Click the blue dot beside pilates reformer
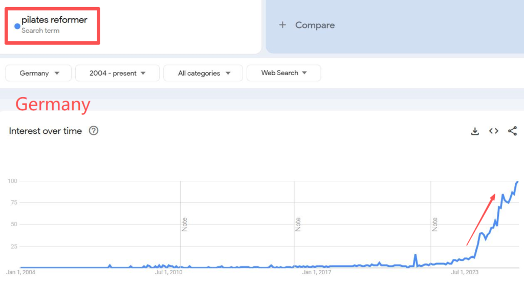The height and width of the screenshot is (285, 524). pyautogui.click(x=17, y=26)
